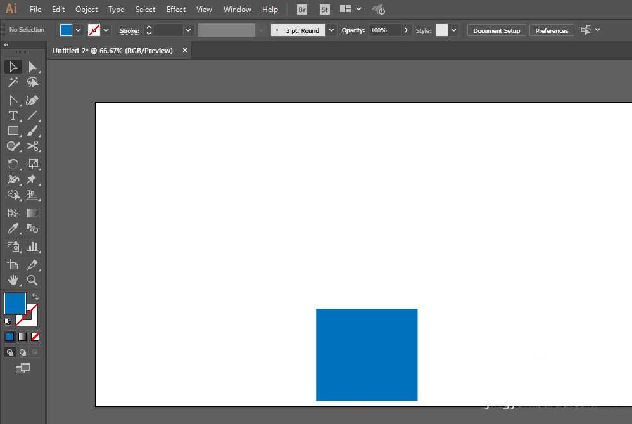Reset to default fill and stroke
The width and height of the screenshot is (632, 424).
coord(8,322)
